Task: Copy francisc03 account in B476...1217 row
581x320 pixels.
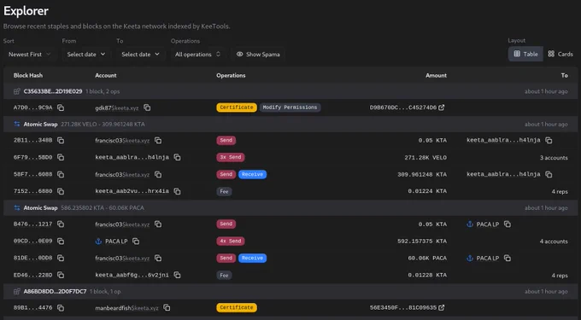Action: [x=158, y=224]
